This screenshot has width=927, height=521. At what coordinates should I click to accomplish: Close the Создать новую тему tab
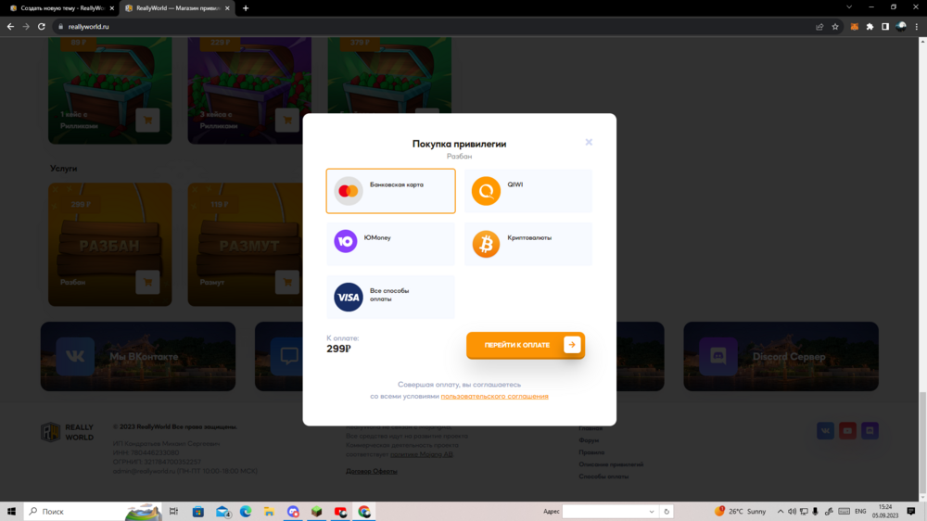(x=112, y=8)
